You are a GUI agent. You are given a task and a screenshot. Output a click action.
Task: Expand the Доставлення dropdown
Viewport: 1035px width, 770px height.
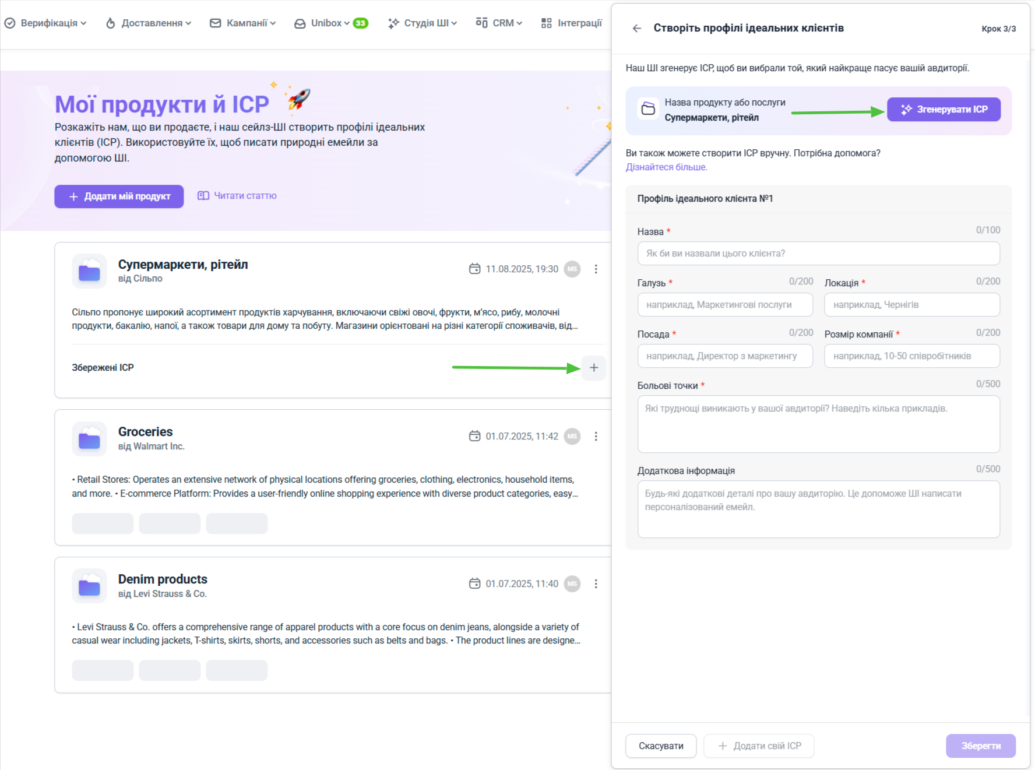point(149,23)
